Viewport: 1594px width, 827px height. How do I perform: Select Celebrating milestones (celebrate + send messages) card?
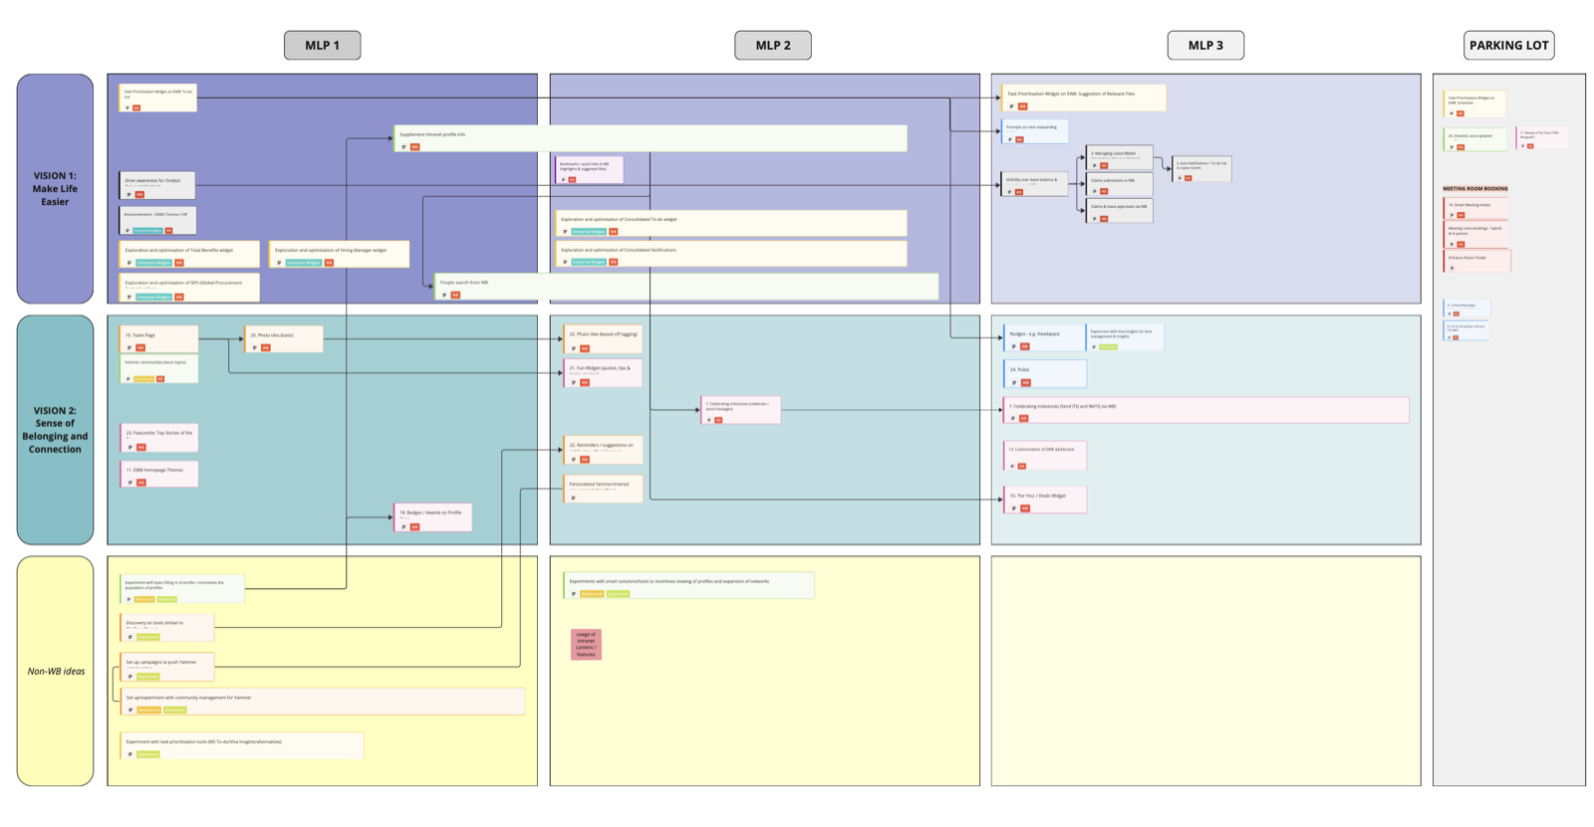click(740, 410)
